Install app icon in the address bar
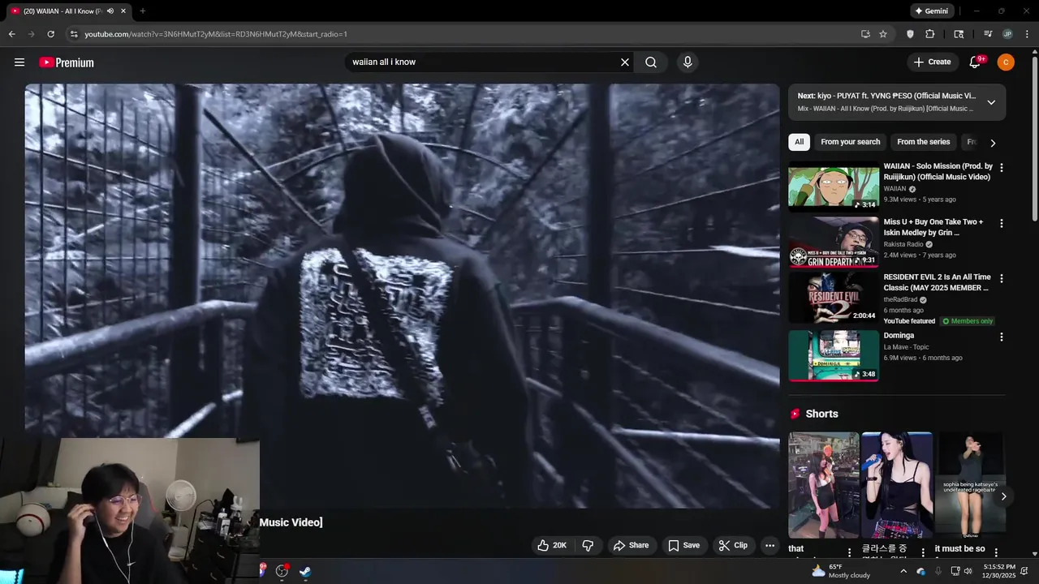The image size is (1039, 584). point(865,34)
